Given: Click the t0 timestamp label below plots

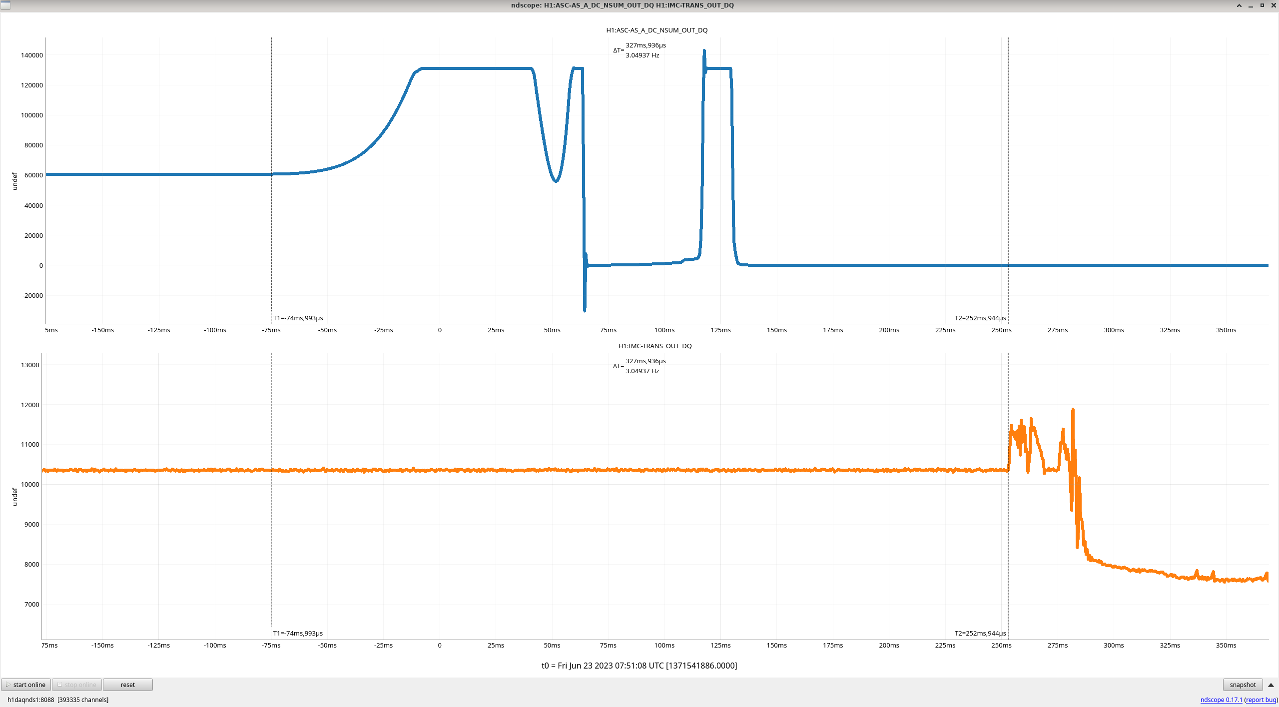Looking at the screenshot, I should point(639,666).
